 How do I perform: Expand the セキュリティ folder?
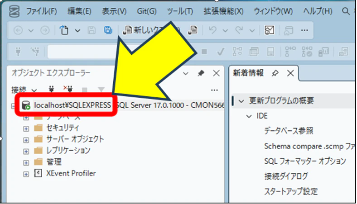(26, 129)
